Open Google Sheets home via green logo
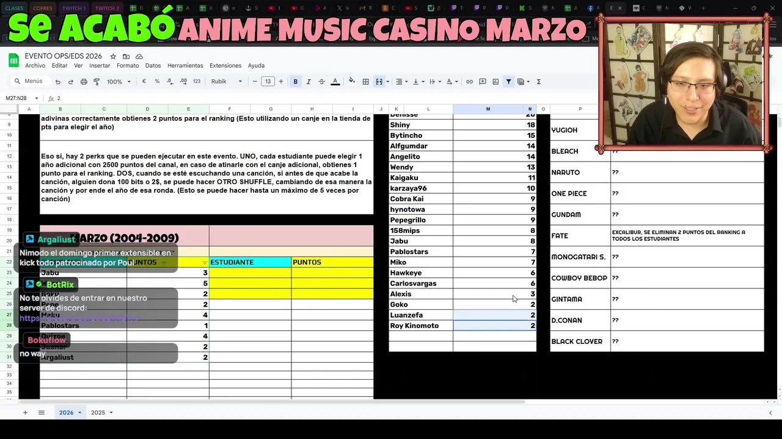This screenshot has width=782, height=439. point(13,60)
